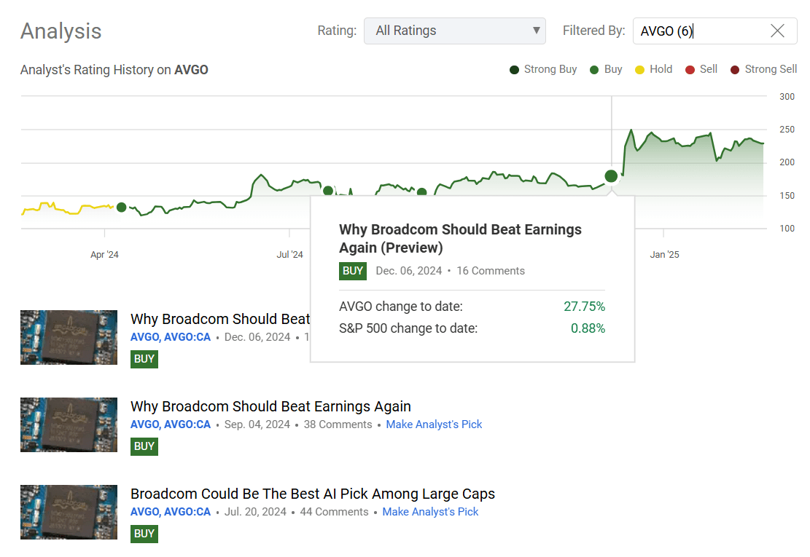Select the green marker near September 2024
The image size is (810, 557).
[x=422, y=191]
